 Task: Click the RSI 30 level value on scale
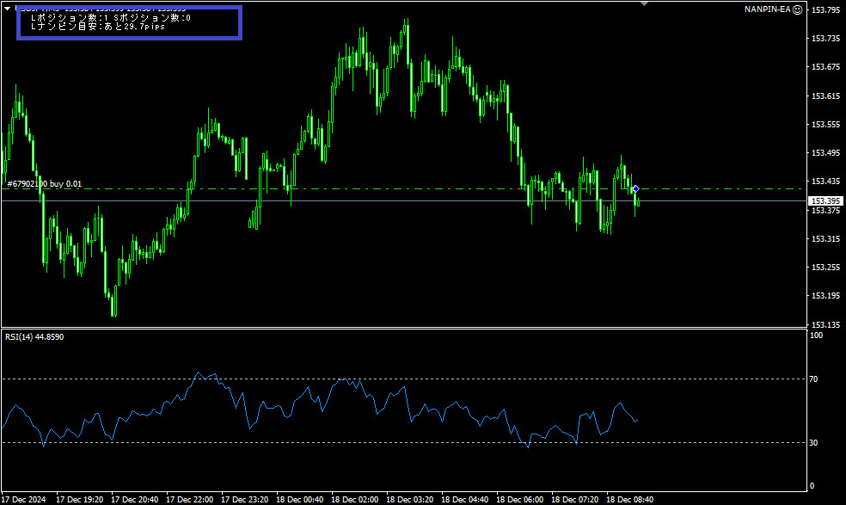click(813, 442)
